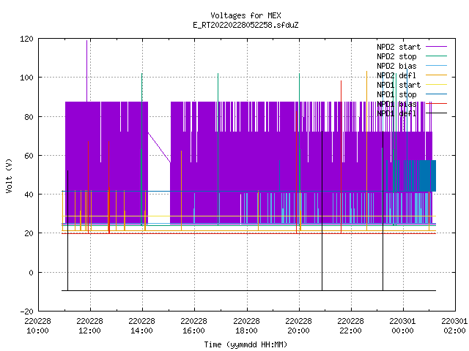The image size is (469, 351).
Task: Click the '220228' date label above 10:00
Action: click(x=37, y=321)
